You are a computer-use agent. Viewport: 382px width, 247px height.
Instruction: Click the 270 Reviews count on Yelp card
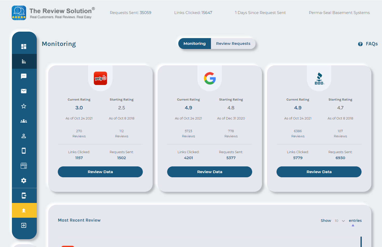(79, 133)
